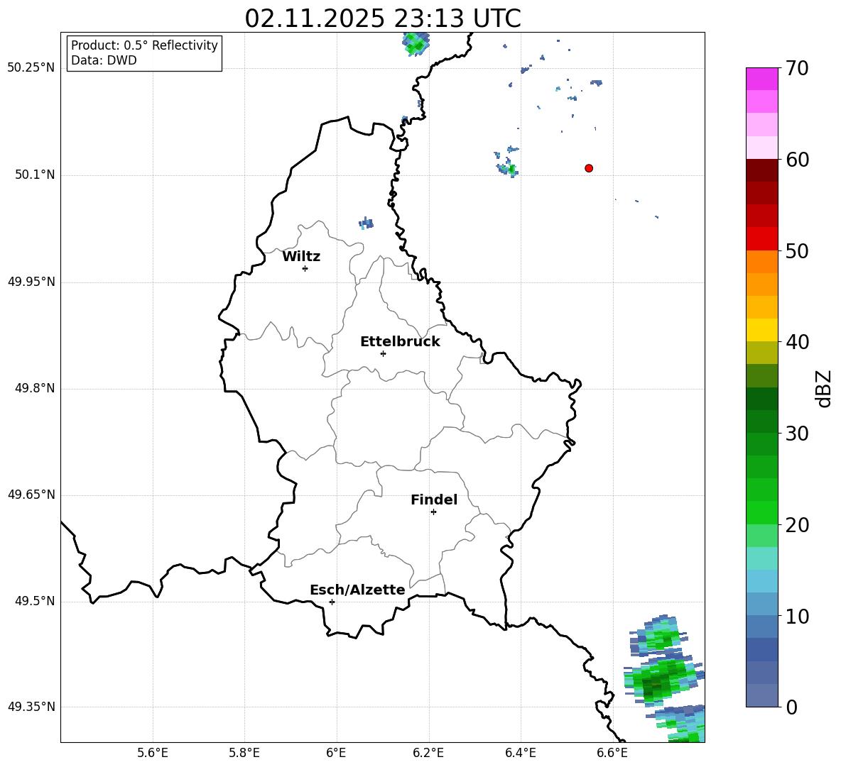Click the 20 value on the colorbar

(796, 525)
